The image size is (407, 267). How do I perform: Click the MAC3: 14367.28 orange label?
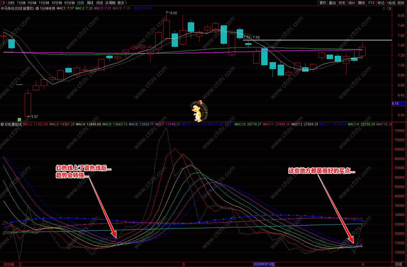[62, 124]
